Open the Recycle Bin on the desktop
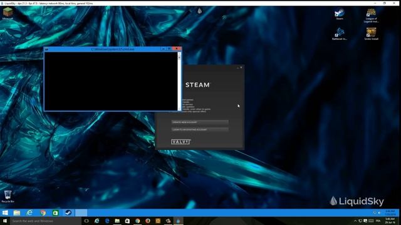The image size is (401, 225). click(8, 196)
